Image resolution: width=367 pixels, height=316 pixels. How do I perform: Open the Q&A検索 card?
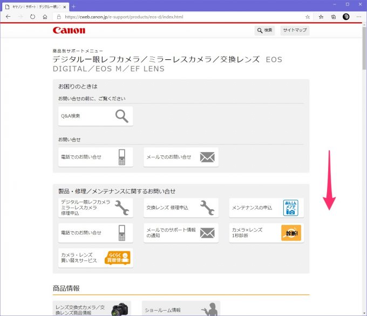coord(96,116)
